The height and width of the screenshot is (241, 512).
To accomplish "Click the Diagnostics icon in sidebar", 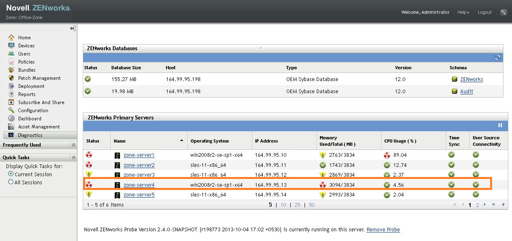I will click(11, 135).
